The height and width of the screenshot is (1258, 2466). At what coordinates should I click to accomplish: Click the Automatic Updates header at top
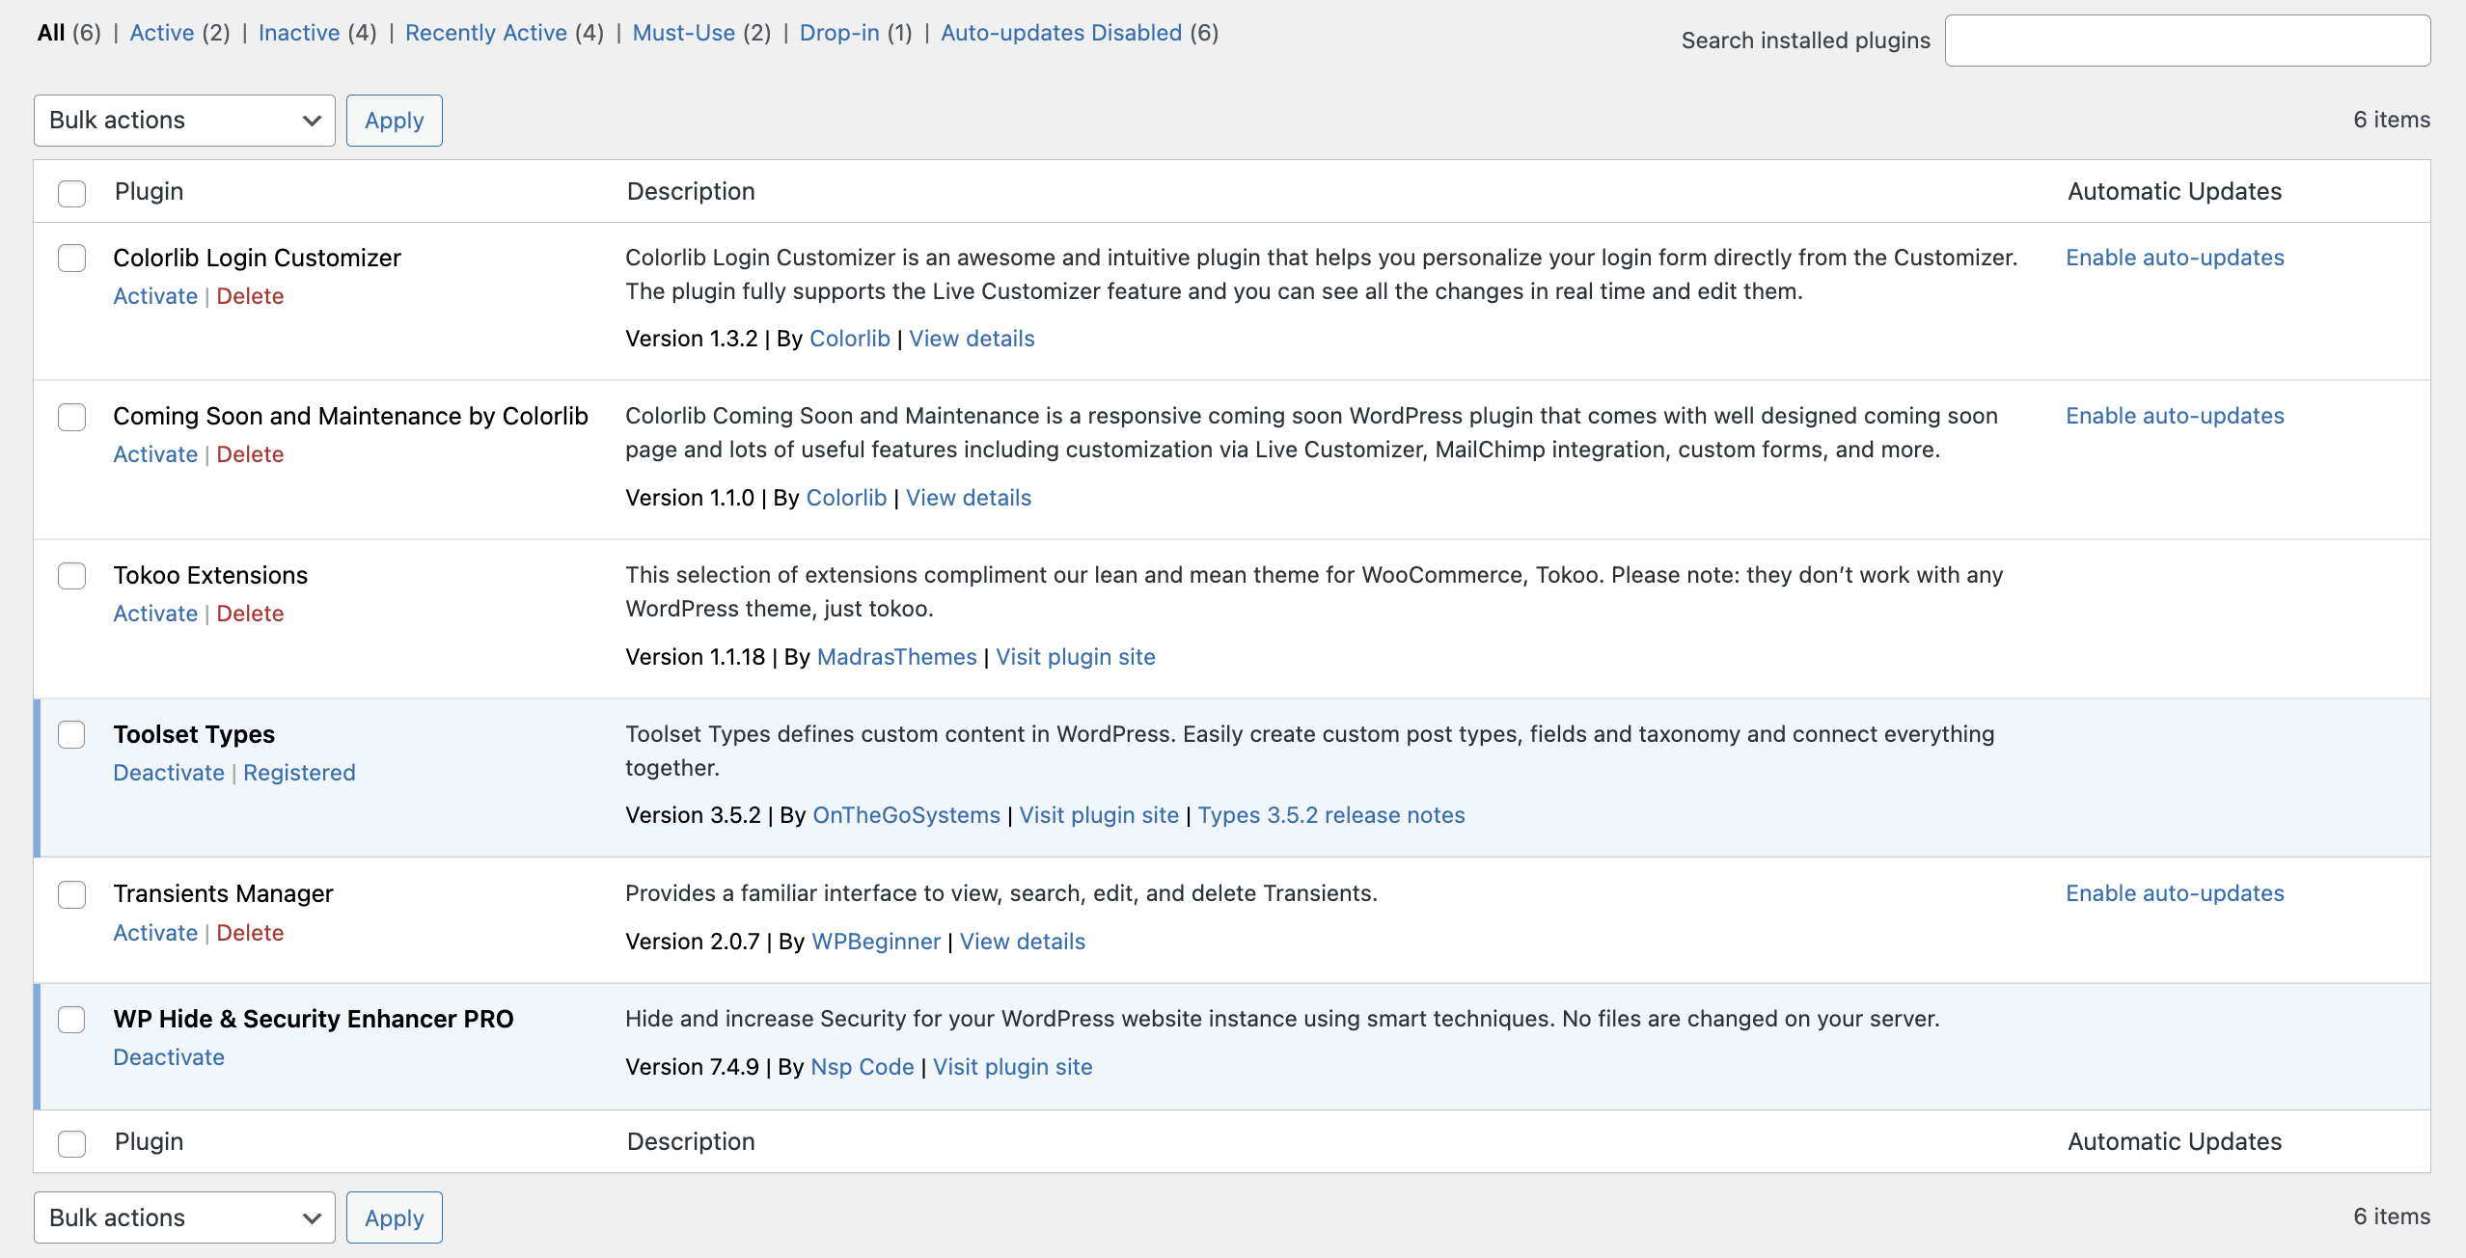[2175, 191]
